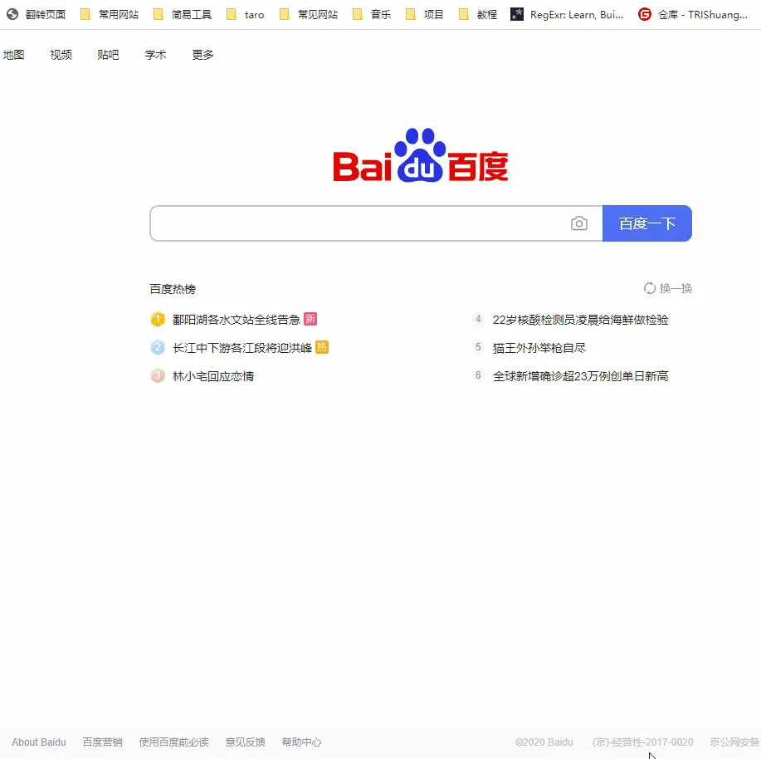761x759 pixels.
Task: Open 林小宅回应恋情 headline
Action: coord(213,376)
